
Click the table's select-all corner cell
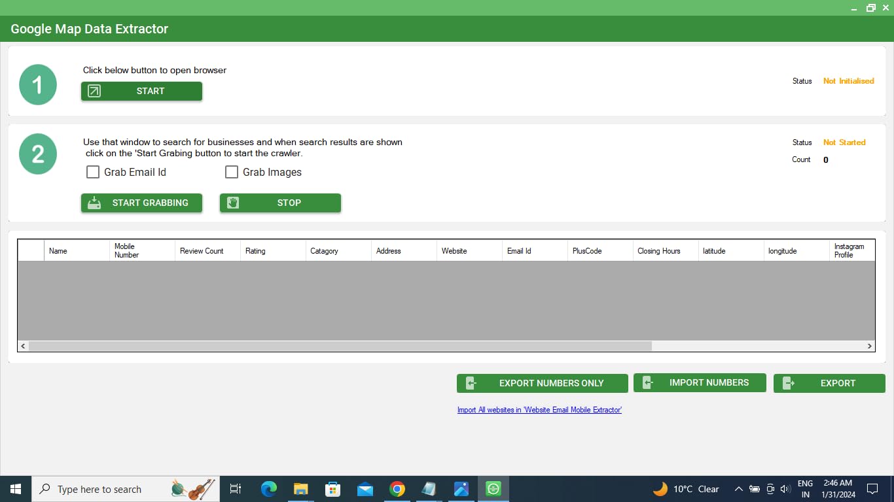click(x=31, y=251)
